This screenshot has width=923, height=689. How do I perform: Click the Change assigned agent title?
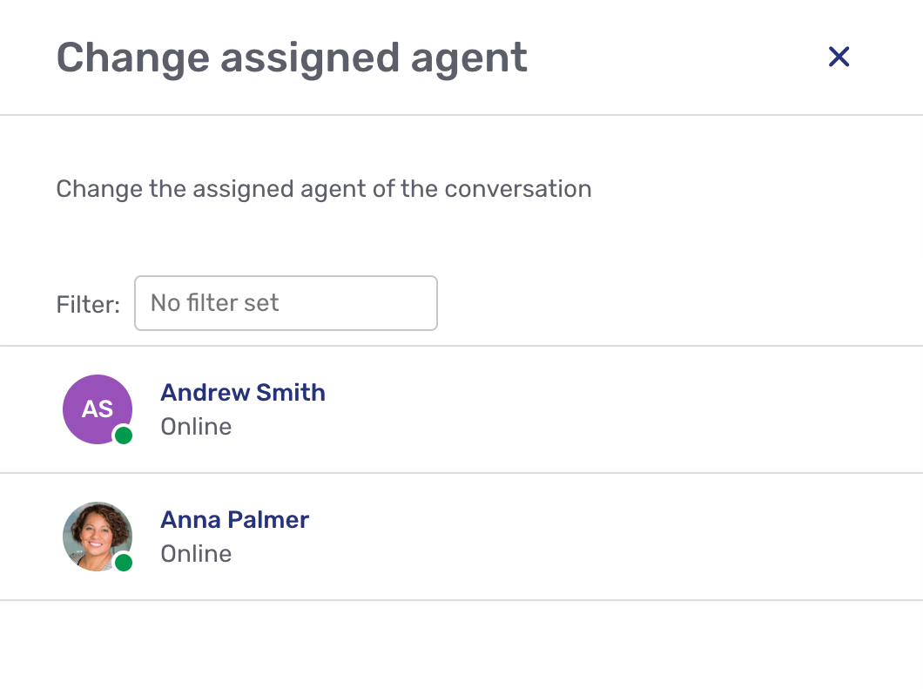(x=292, y=57)
